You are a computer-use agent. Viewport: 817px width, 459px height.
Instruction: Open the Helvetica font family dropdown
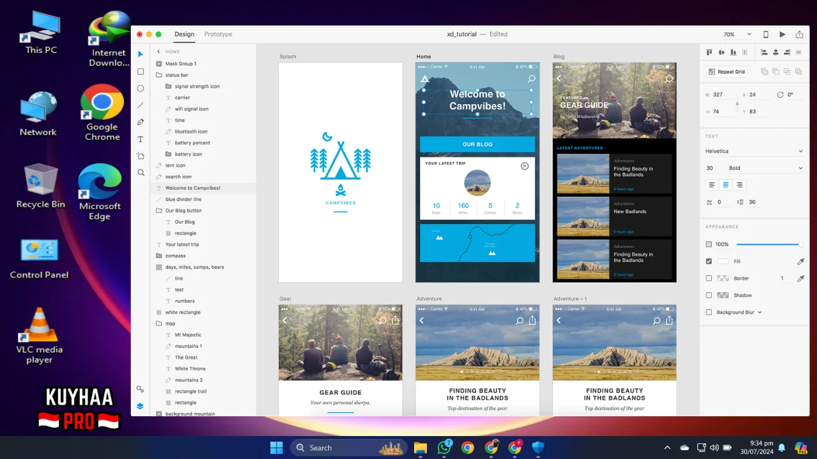(754, 151)
